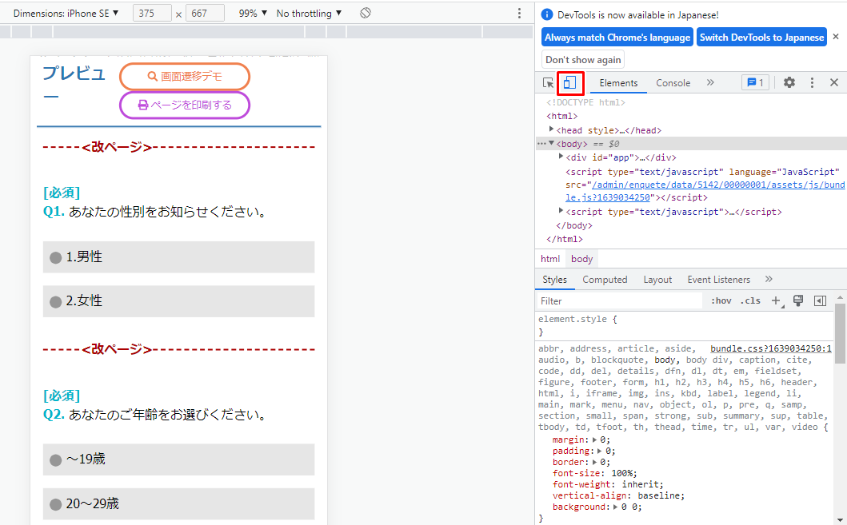Select radio option 2.女性
This screenshot has height=525, width=847.
click(x=179, y=301)
